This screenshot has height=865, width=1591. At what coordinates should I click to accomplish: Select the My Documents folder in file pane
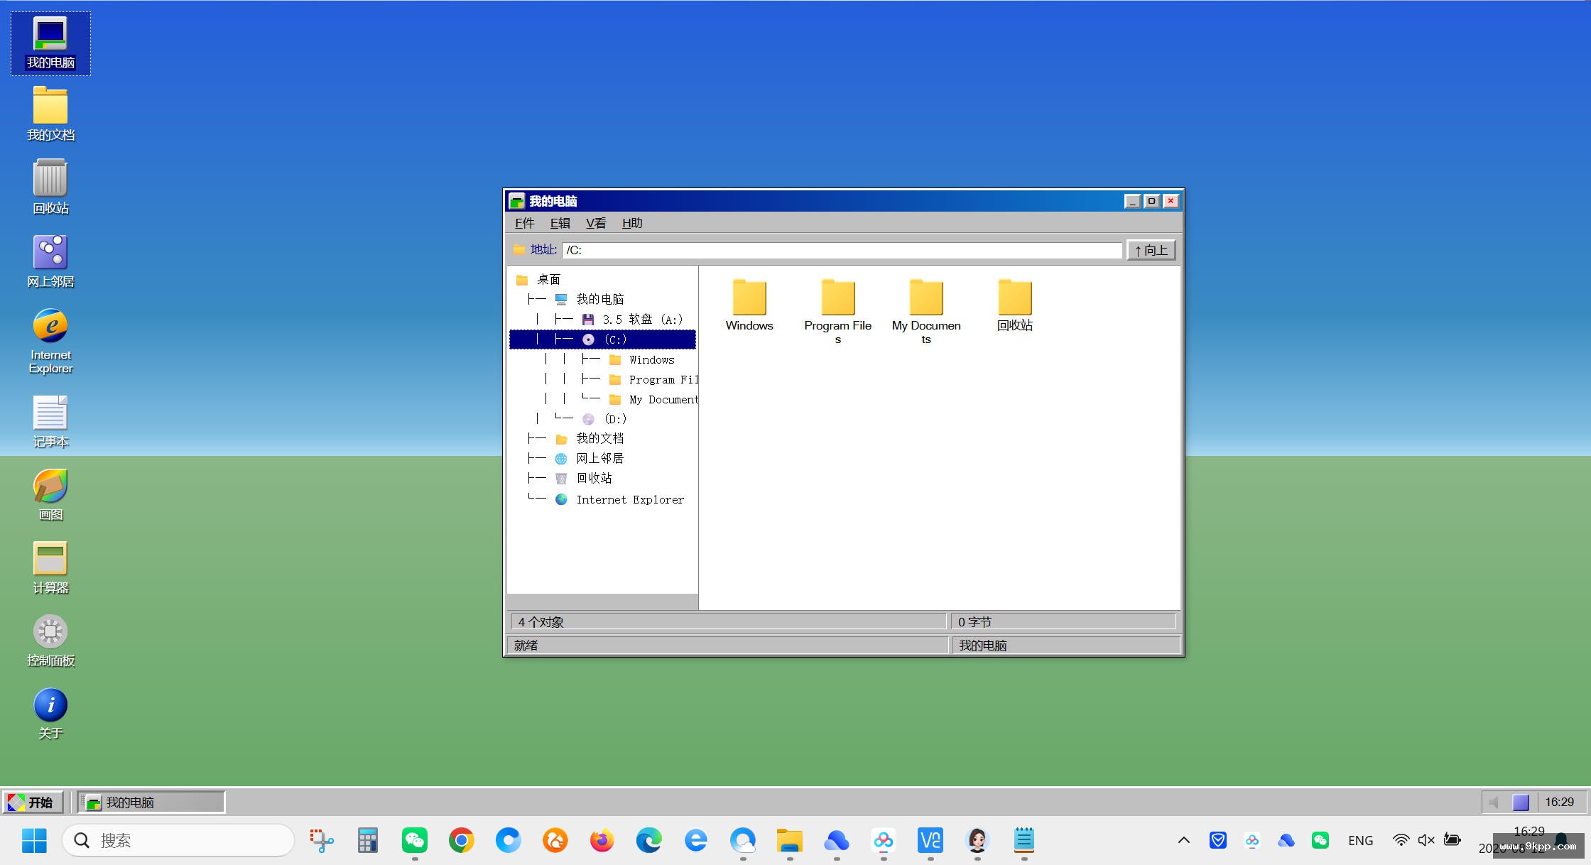pos(926,312)
